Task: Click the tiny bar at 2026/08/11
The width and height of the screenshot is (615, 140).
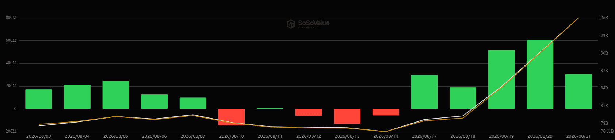Action: point(270,108)
